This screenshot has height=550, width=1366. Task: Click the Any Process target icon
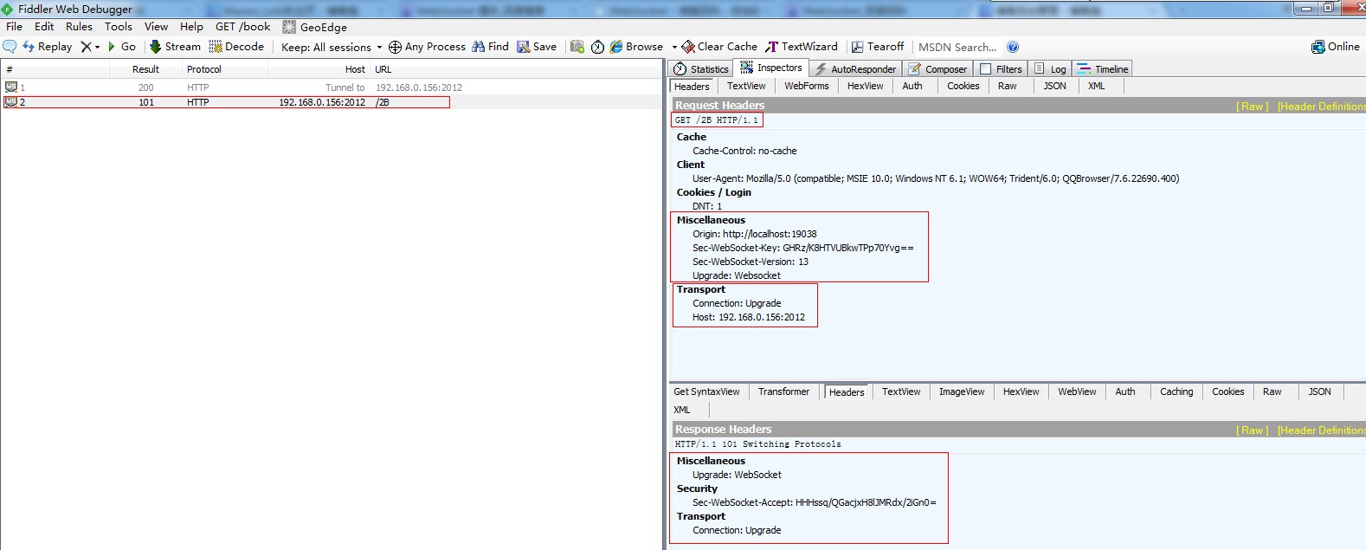pyautogui.click(x=395, y=47)
